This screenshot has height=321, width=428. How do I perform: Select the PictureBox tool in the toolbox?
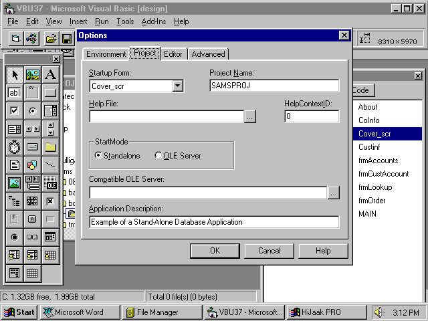(32, 75)
